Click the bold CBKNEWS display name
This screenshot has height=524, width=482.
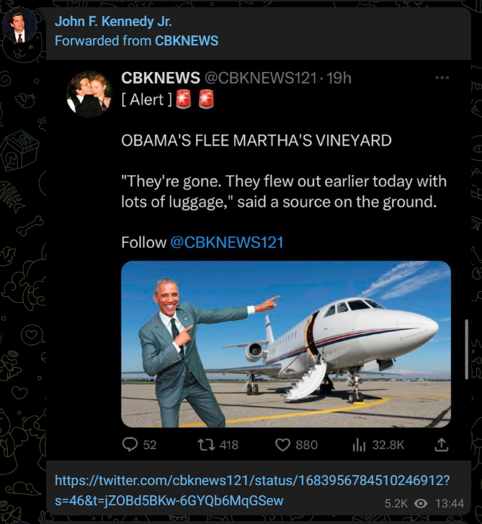(161, 78)
